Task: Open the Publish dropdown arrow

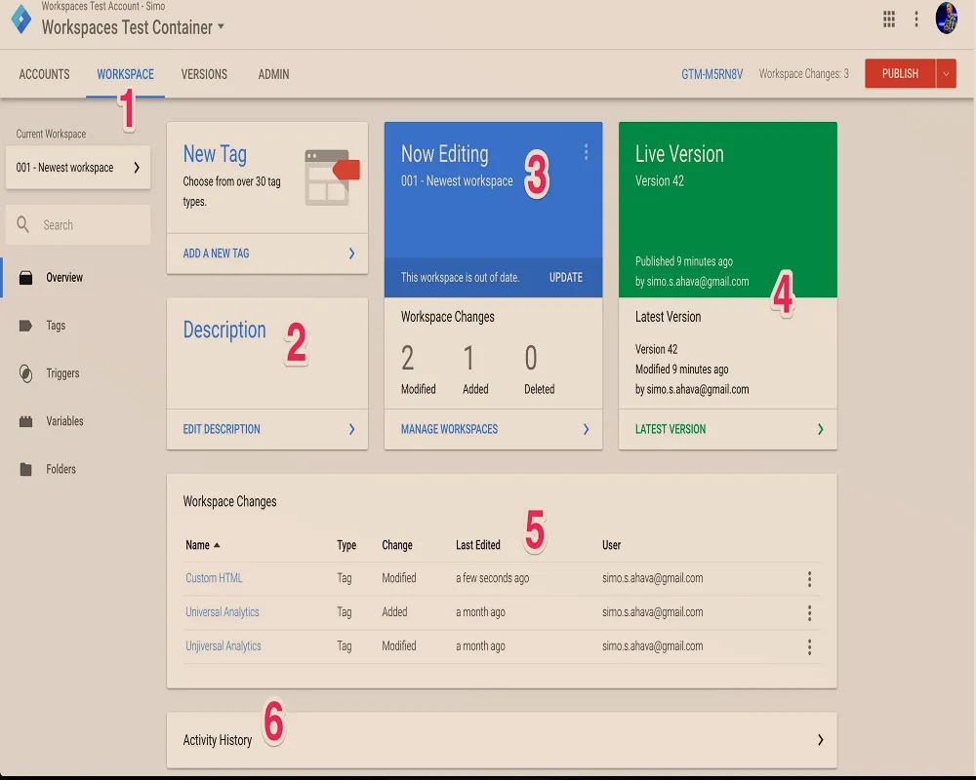Action: coord(946,74)
